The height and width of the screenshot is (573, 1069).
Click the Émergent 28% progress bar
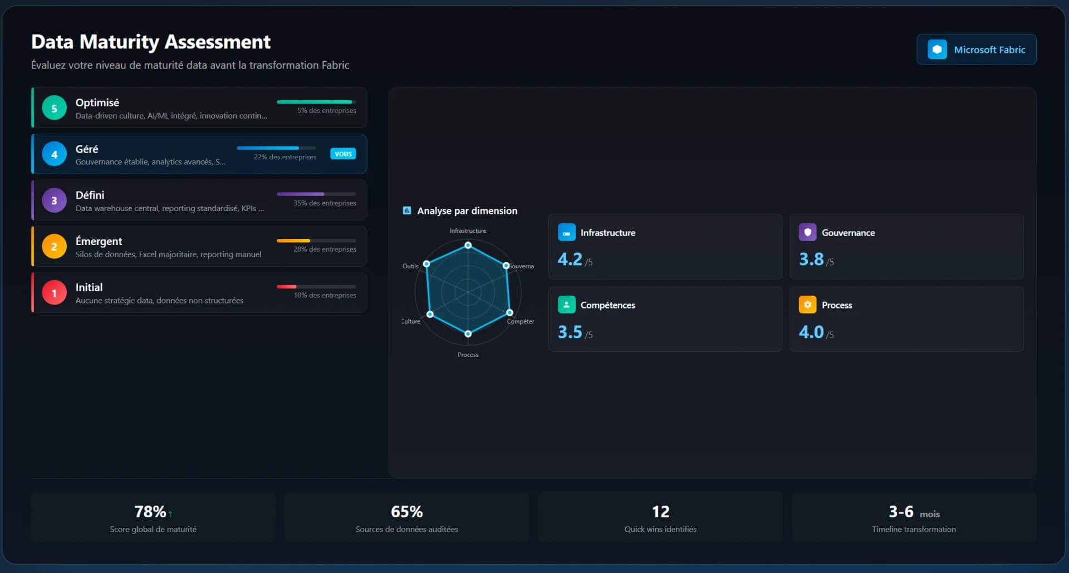(x=316, y=241)
